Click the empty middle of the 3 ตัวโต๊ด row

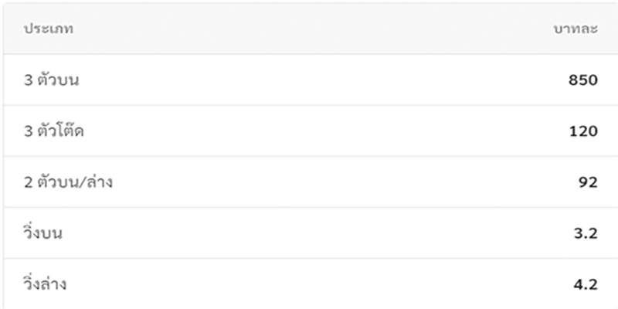pyautogui.click(x=311, y=131)
